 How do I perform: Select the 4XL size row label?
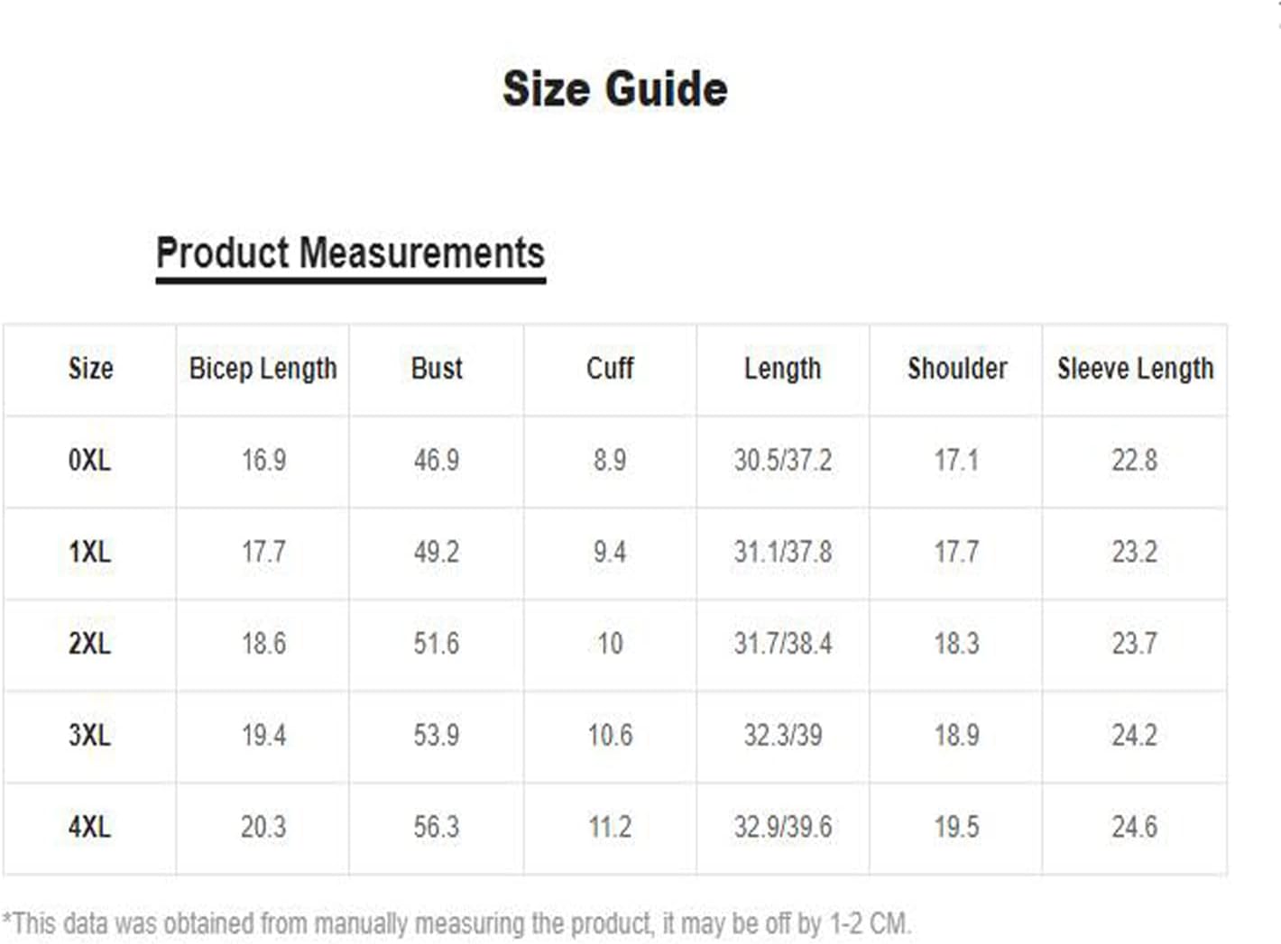tap(89, 827)
